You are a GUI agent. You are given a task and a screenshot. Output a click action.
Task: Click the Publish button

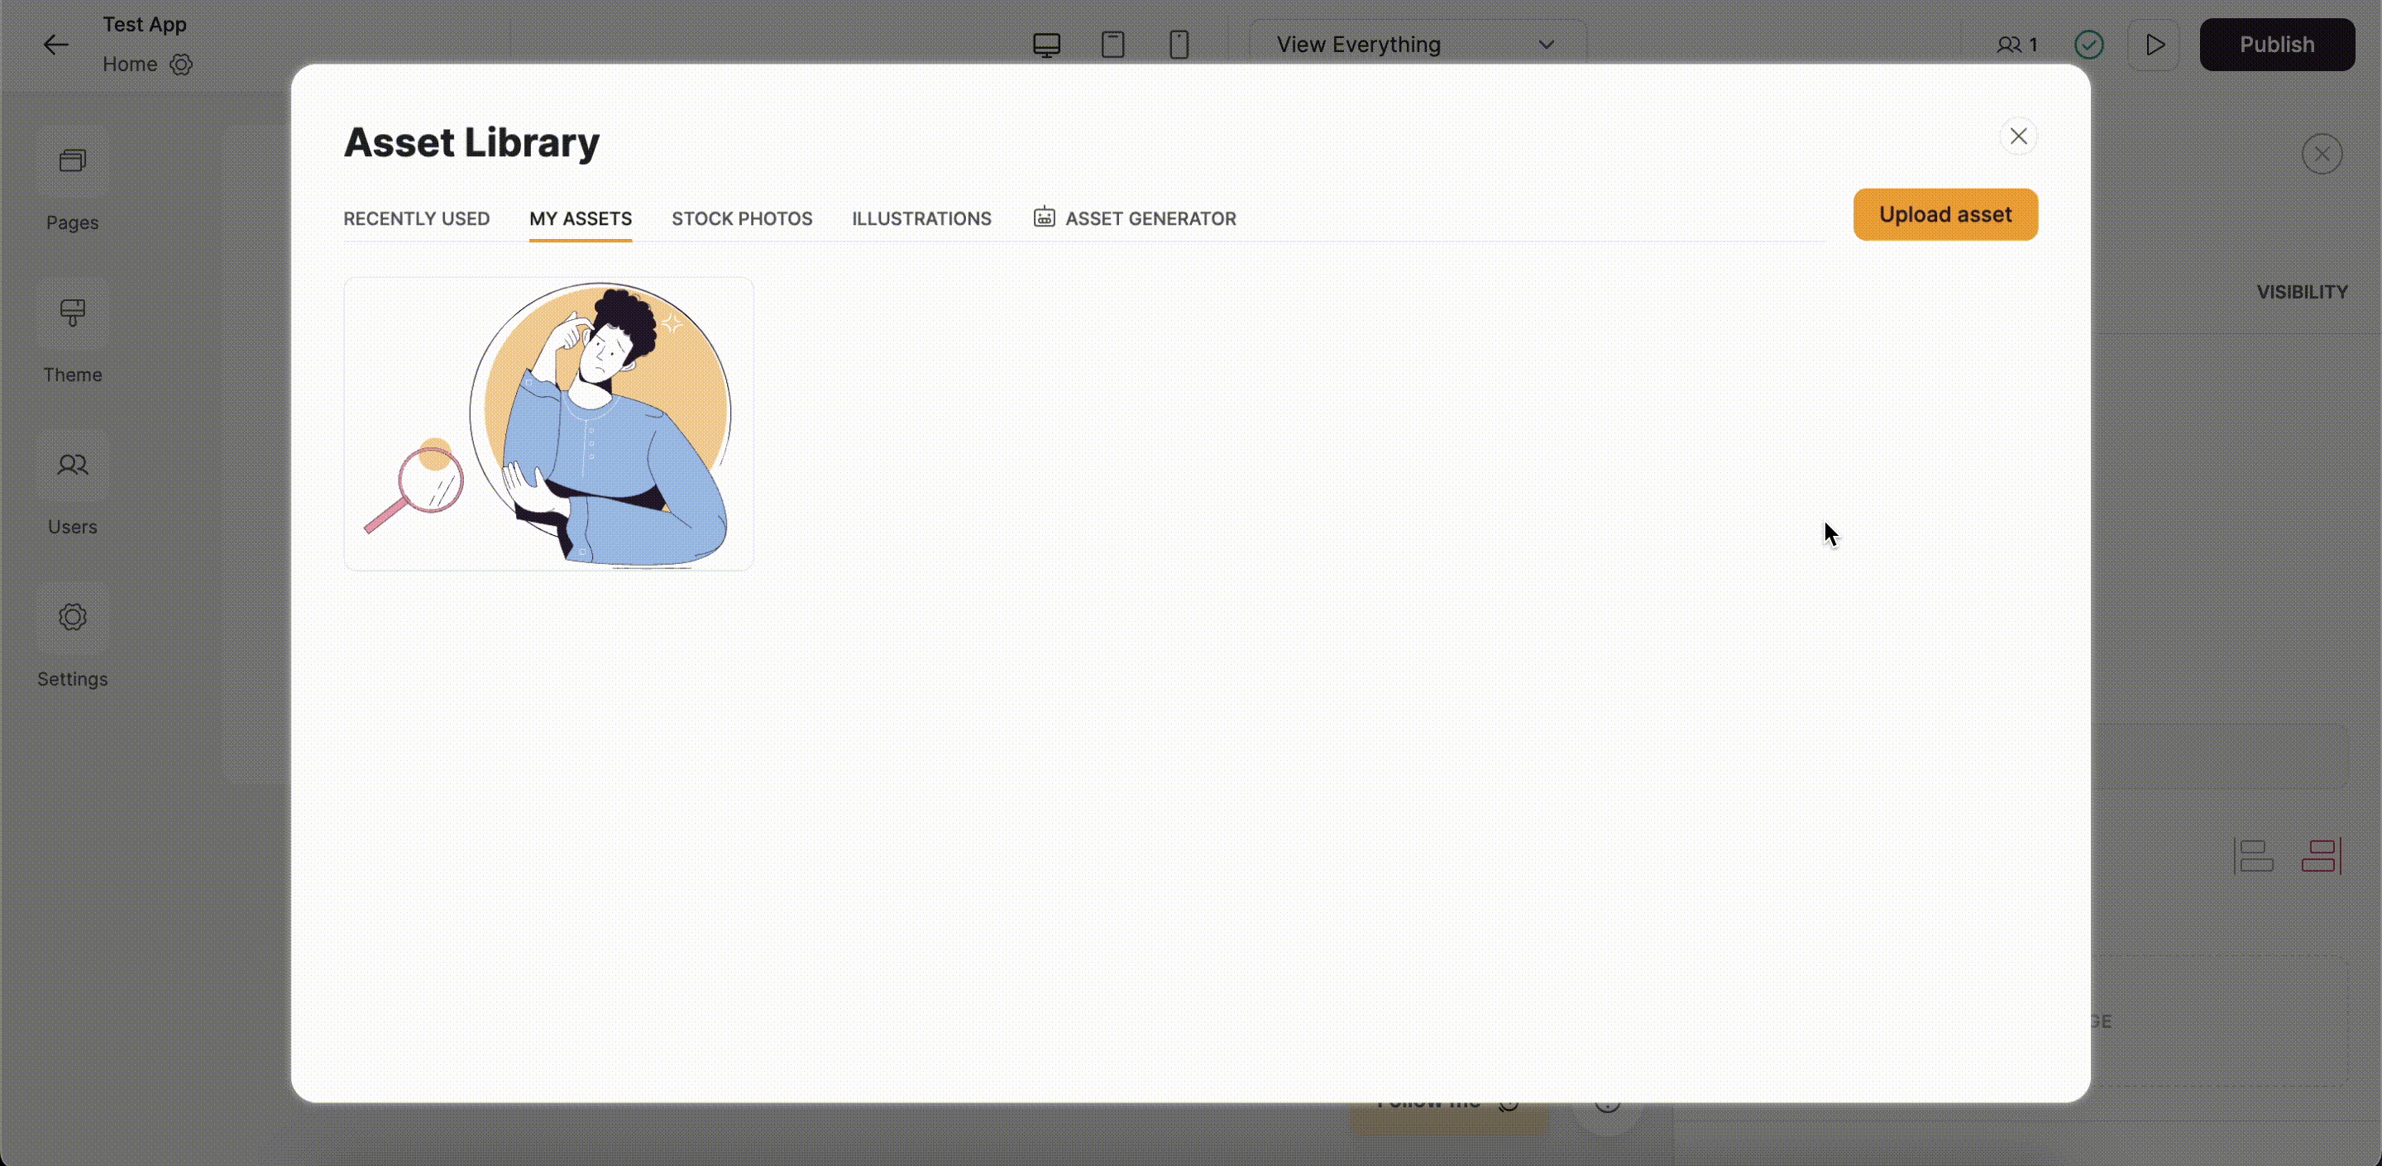(x=2277, y=45)
